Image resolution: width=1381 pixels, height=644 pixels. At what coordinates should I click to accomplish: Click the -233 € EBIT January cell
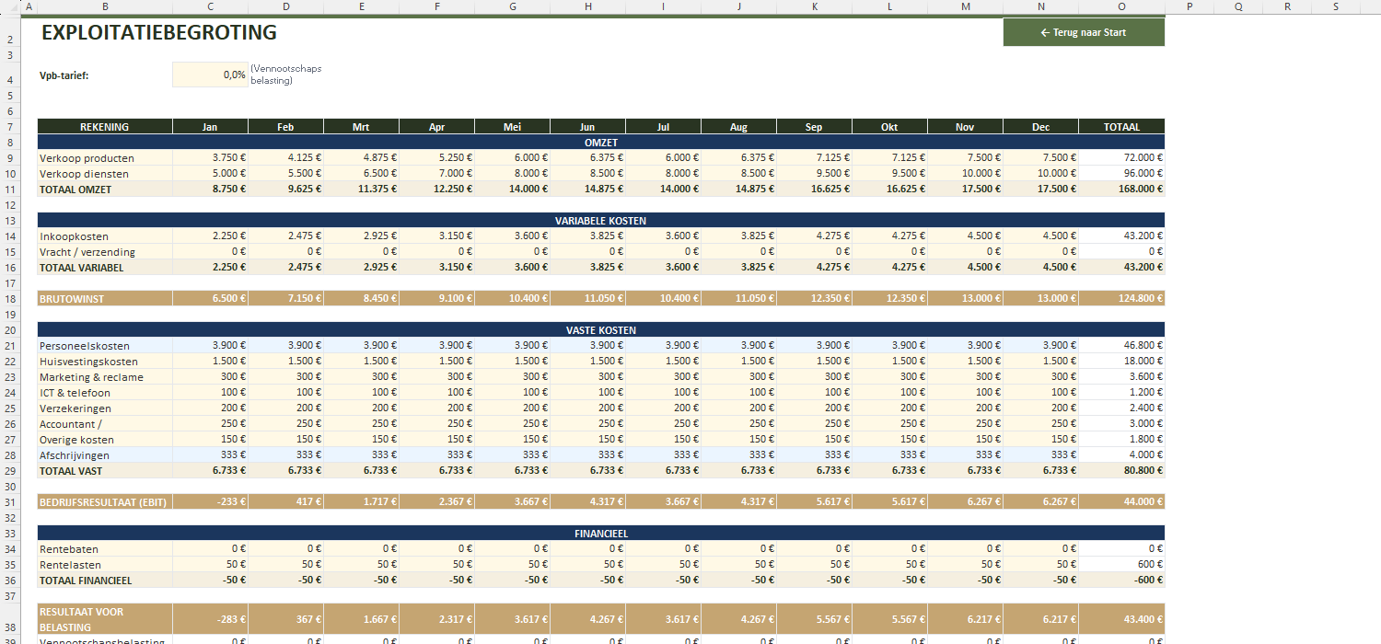211,501
